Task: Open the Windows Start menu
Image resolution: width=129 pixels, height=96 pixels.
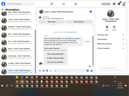Action: [2, 86]
